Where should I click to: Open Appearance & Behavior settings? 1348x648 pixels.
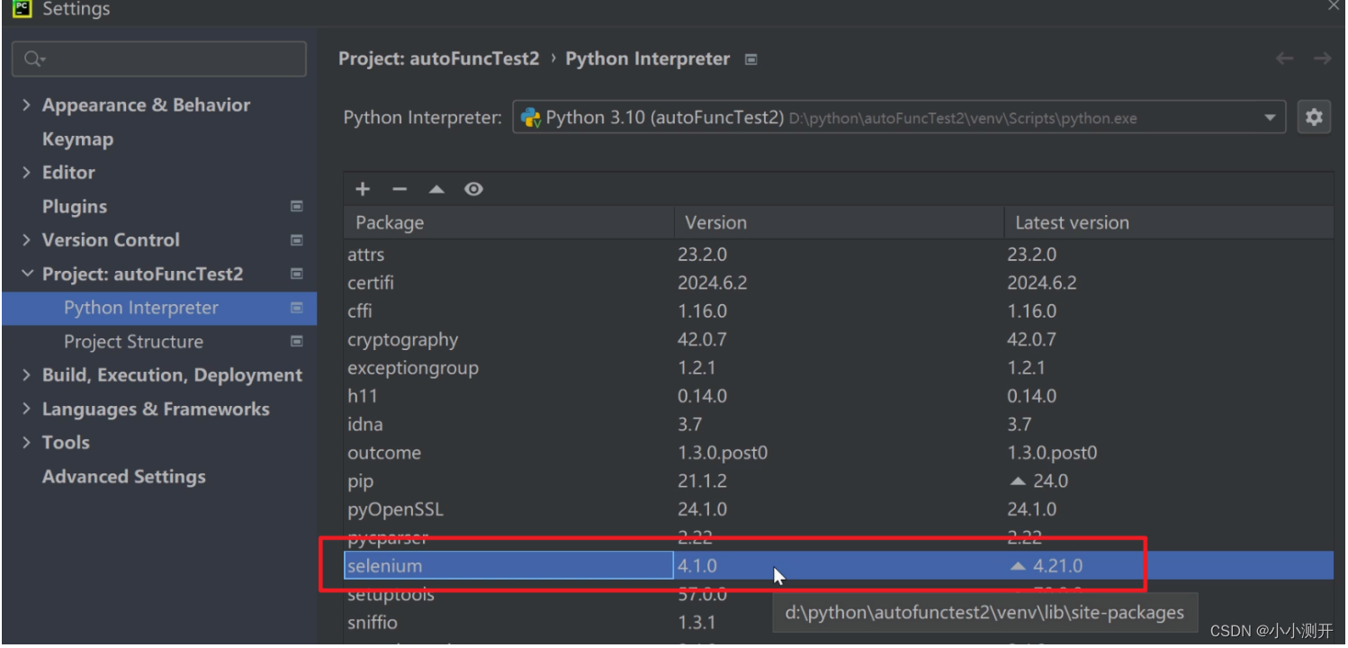pyautogui.click(x=146, y=105)
